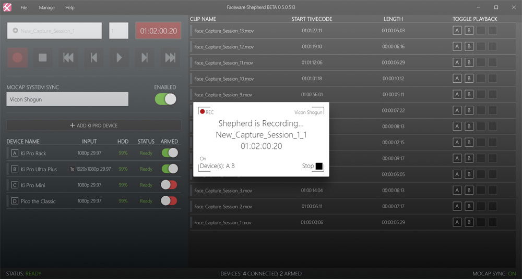The image size is (522, 279).
Task: Jump to first clip with rewind button
Action: (x=68, y=57)
